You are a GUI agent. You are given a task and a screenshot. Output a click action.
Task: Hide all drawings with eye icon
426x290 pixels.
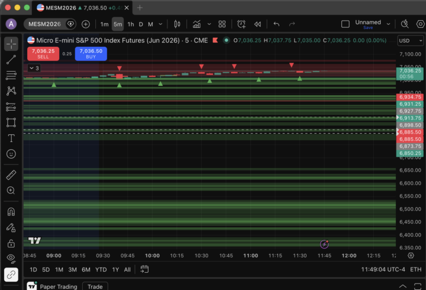coord(11,259)
